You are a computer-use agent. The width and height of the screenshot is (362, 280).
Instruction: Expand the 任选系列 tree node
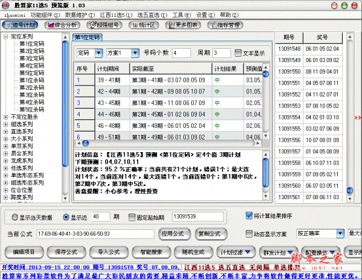pos(6,168)
